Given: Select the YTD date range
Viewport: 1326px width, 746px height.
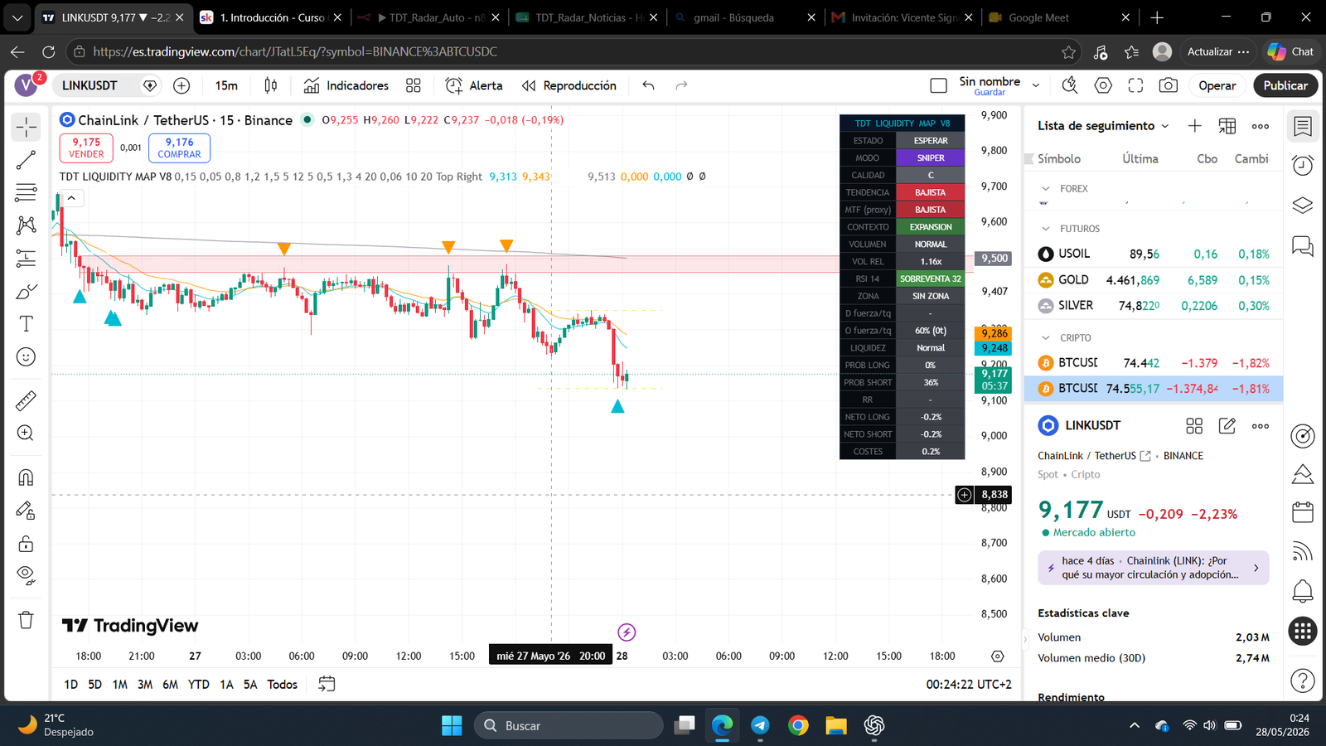Looking at the screenshot, I should [x=198, y=685].
